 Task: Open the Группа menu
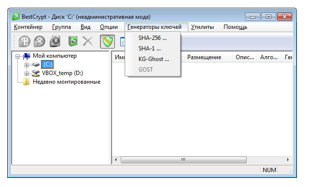[61, 27]
